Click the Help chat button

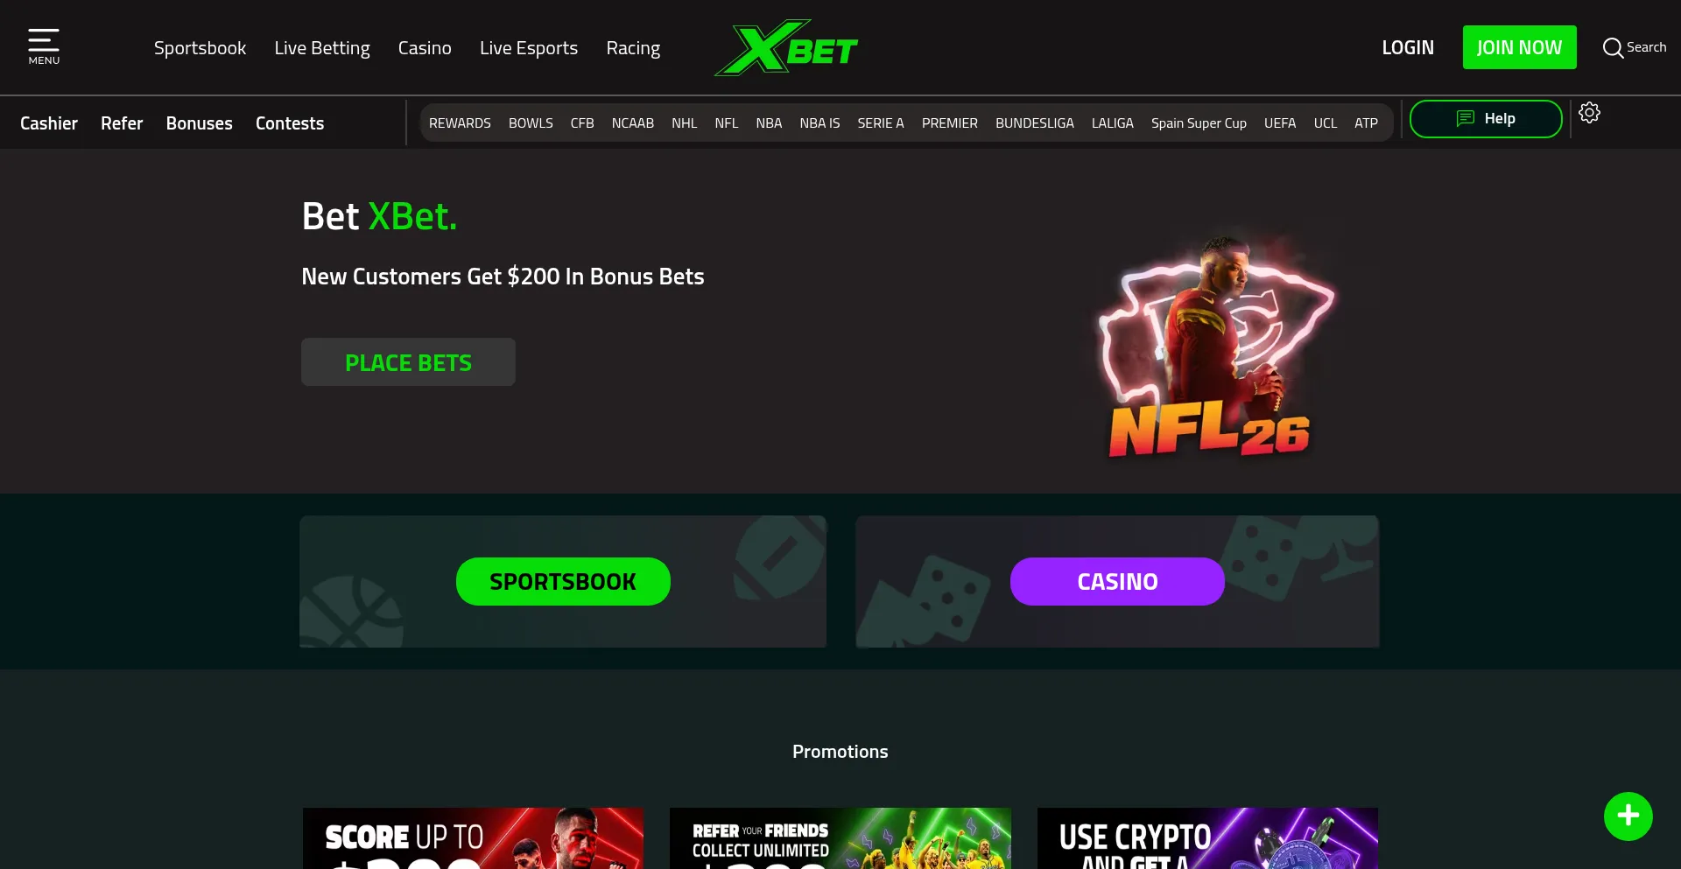[1486, 119]
